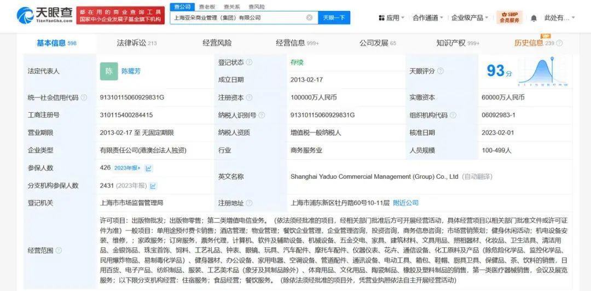Open trend chart icon for 参保人数
Screen dimensions: 591x291
[148, 168]
